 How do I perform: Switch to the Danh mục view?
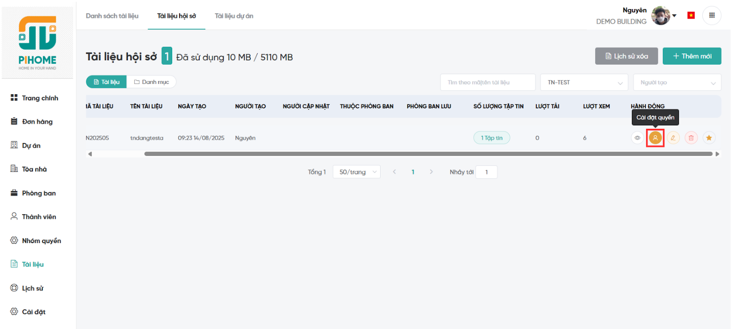[151, 82]
